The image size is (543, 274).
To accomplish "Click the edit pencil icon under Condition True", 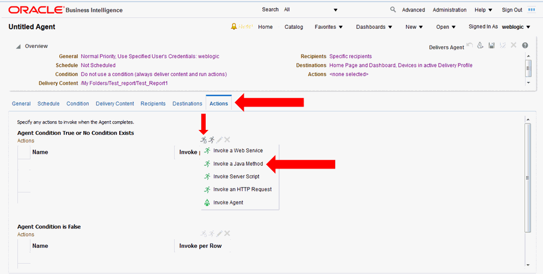I will coord(219,140).
